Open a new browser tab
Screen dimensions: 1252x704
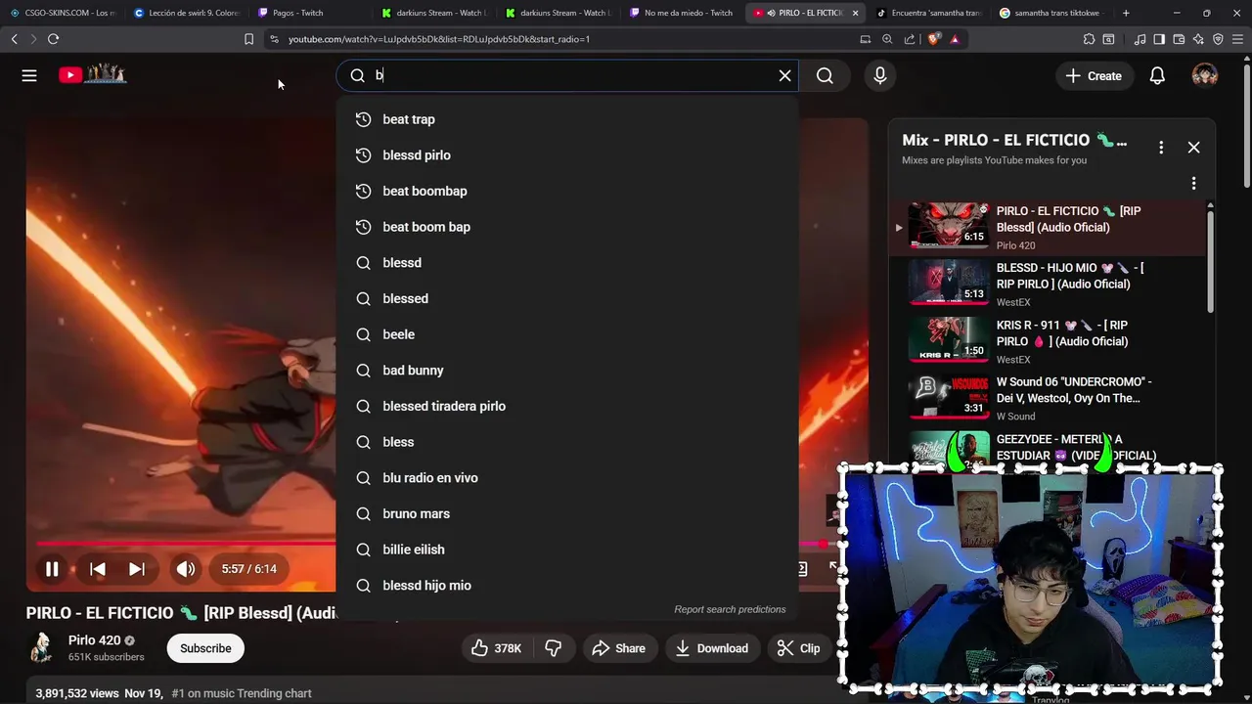click(x=1126, y=13)
